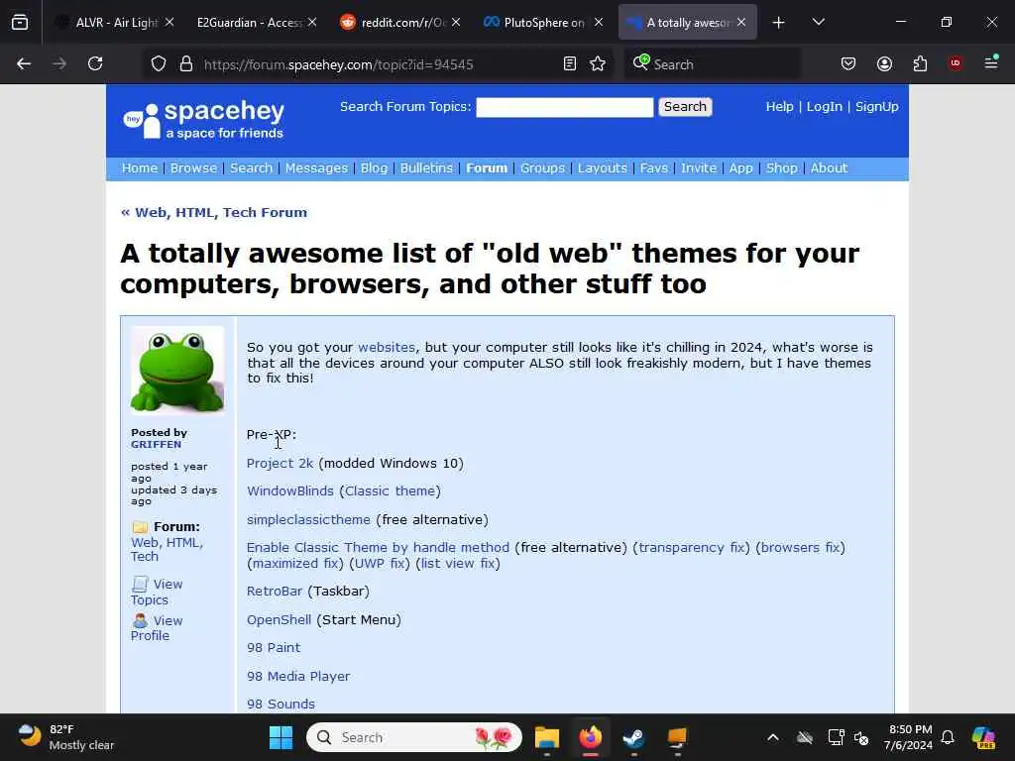Open the LogIn link
Viewport: 1015px width, 761px height.
pyautogui.click(x=824, y=106)
